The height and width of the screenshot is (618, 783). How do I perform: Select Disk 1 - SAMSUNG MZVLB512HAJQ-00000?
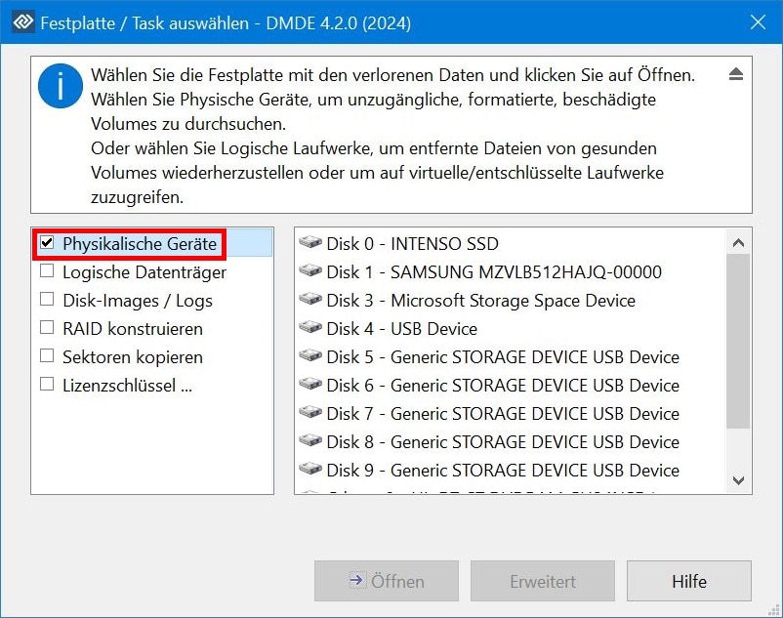click(x=511, y=272)
